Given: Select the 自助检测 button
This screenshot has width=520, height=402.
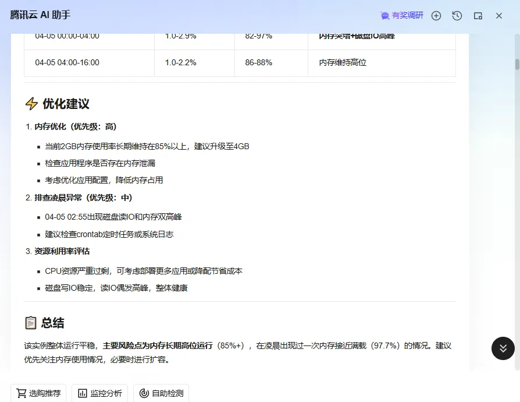Looking at the screenshot, I should pyautogui.click(x=161, y=393).
